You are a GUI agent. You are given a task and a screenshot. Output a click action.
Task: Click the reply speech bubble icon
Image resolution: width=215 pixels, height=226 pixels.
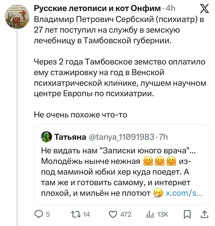39,215
